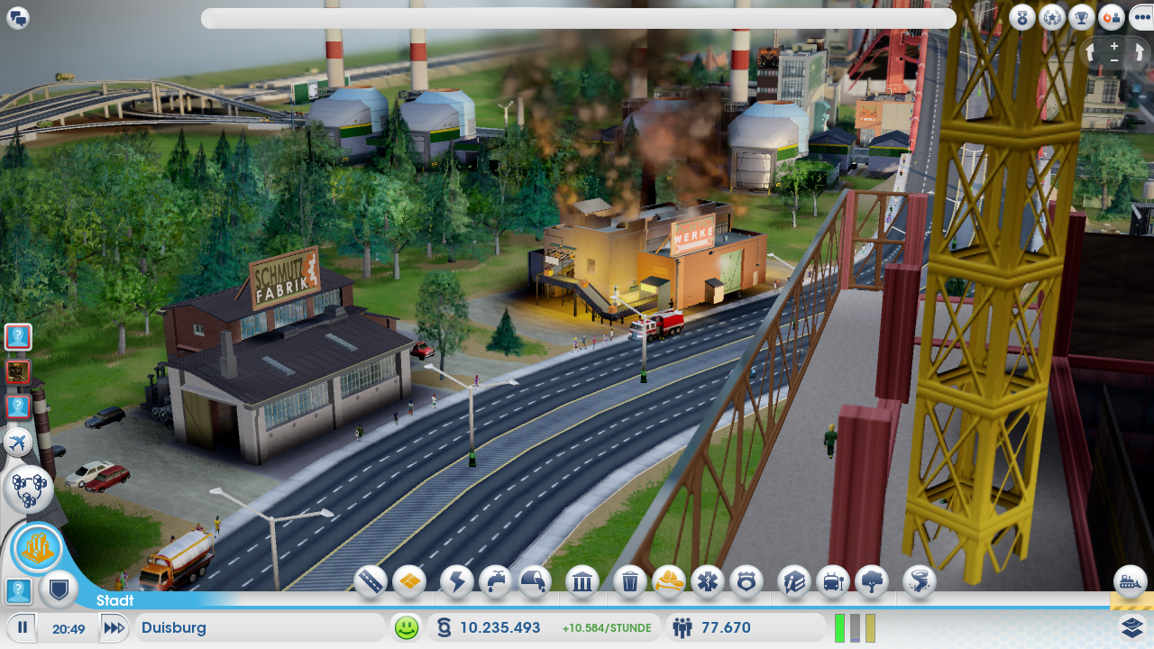This screenshot has width=1154, height=649.
Task: Open the red portrait just above the airplane icon
Action: [x=18, y=407]
